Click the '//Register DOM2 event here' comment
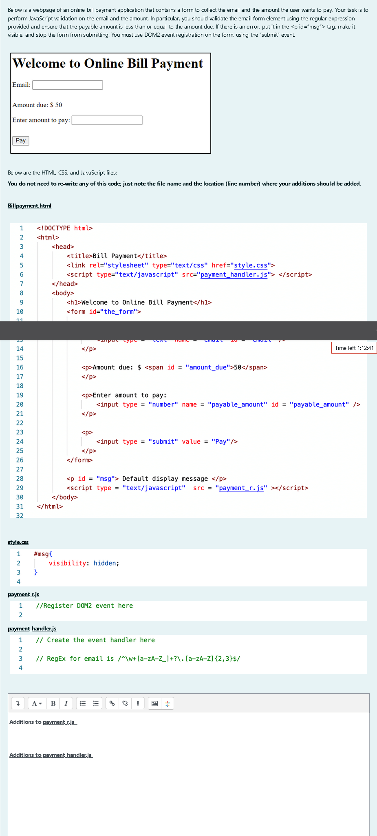This screenshot has width=377, height=836. tap(84, 606)
